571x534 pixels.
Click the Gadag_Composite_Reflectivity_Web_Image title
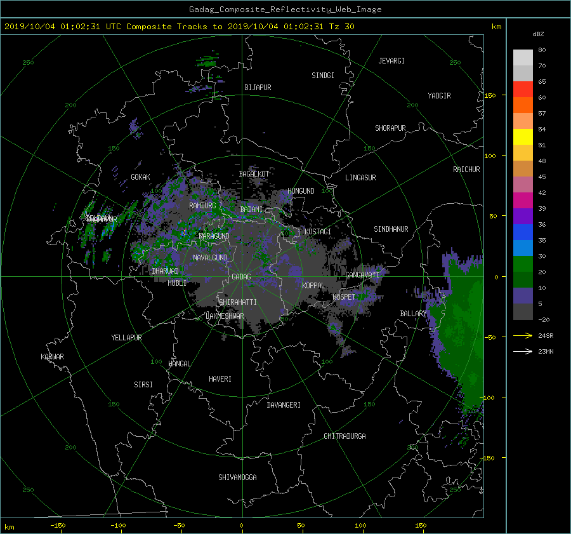click(285, 10)
